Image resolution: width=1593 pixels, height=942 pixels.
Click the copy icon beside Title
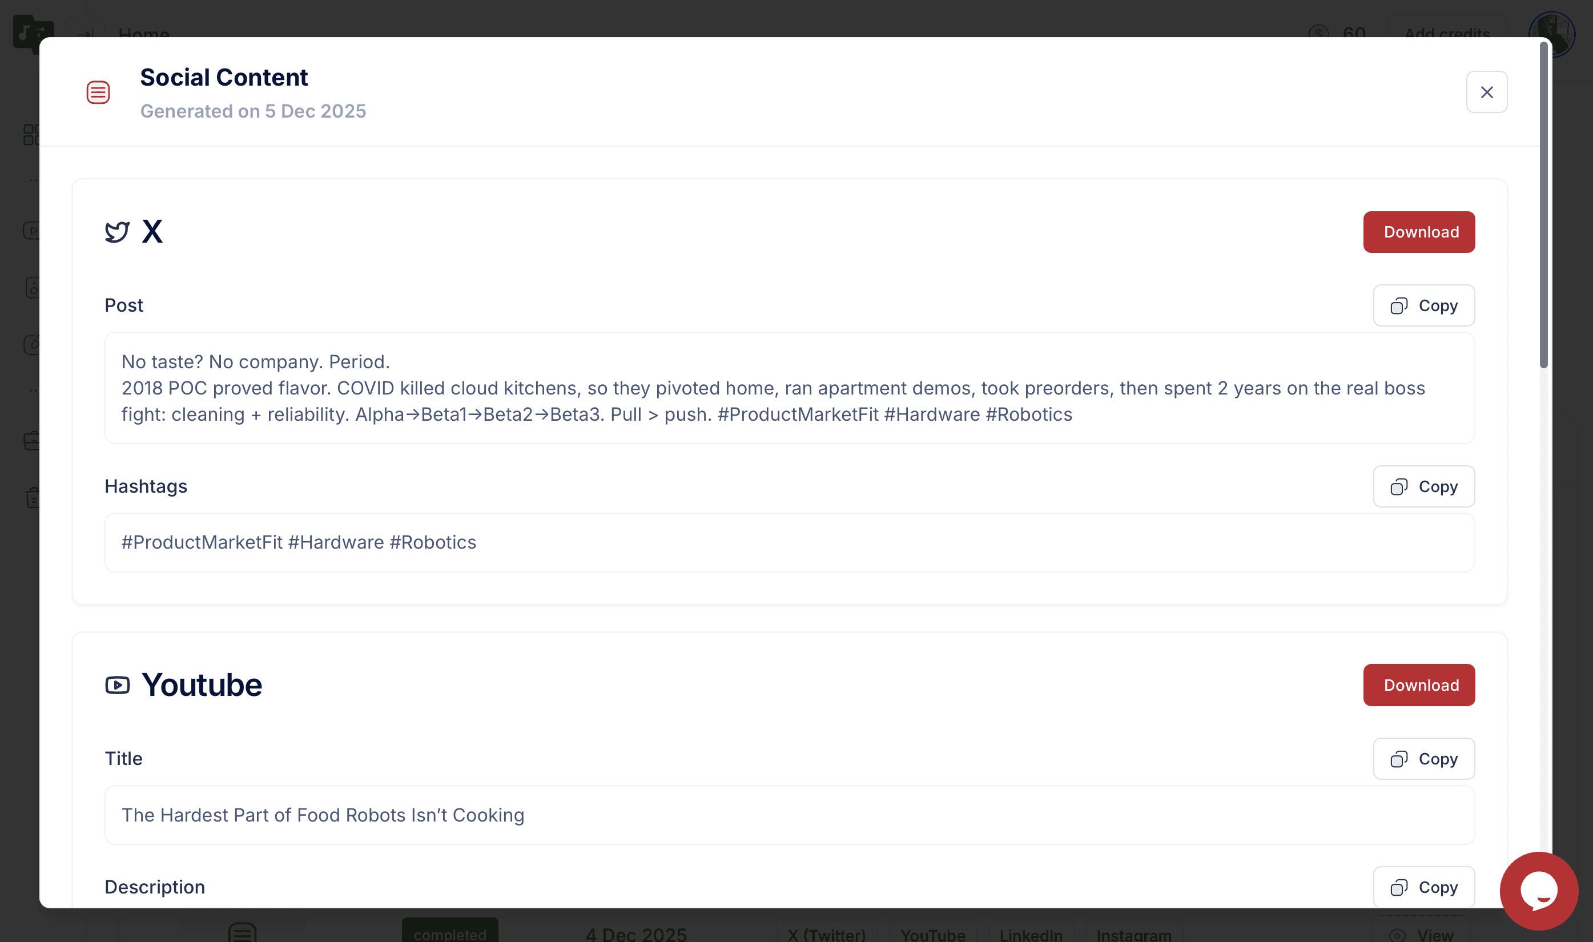point(1398,759)
